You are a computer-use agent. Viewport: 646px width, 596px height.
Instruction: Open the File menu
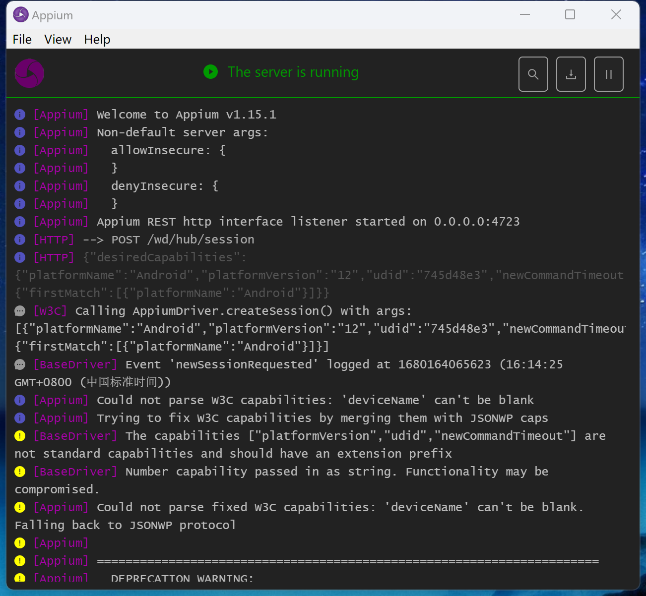(x=22, y=39)
